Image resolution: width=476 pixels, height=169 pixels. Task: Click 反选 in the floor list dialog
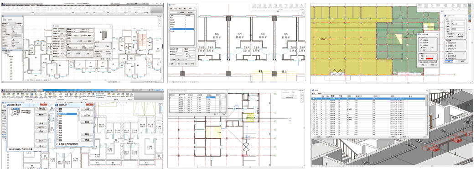(x=87, y=122)
